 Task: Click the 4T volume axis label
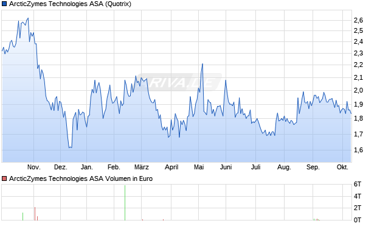click(x=358, y=196)
